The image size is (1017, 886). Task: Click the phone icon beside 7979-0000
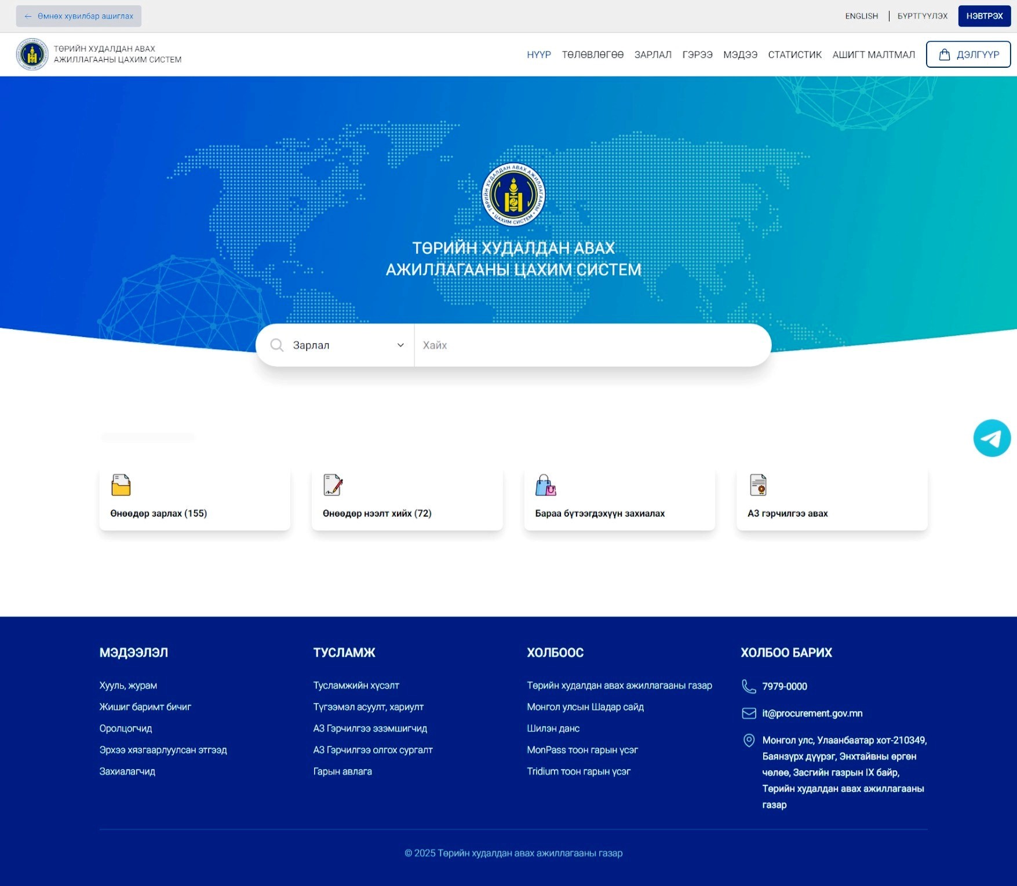(749, 686)
